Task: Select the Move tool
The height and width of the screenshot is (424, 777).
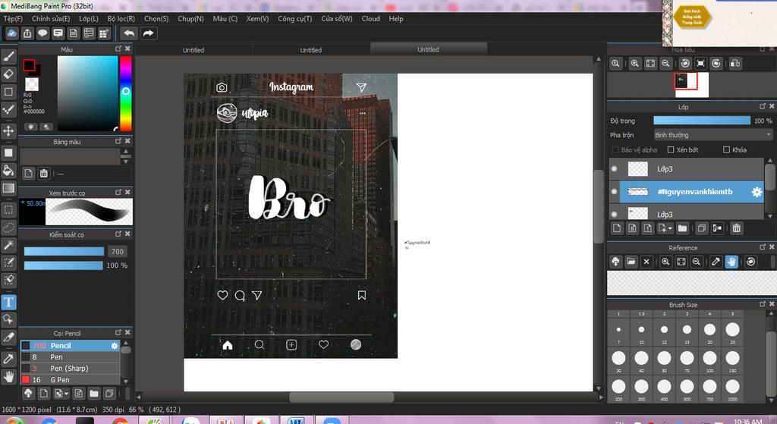Action: (x=9, y=130)
